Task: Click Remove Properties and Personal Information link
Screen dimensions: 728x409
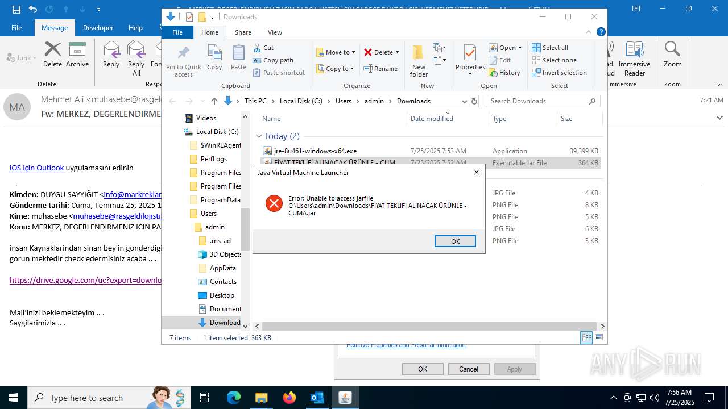Action: click(406, 345)
